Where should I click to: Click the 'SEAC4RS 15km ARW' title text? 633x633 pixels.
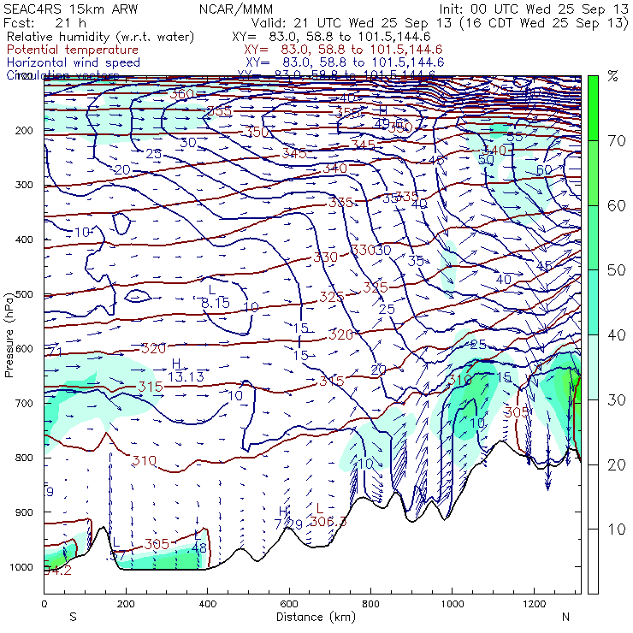coord(71,9)
